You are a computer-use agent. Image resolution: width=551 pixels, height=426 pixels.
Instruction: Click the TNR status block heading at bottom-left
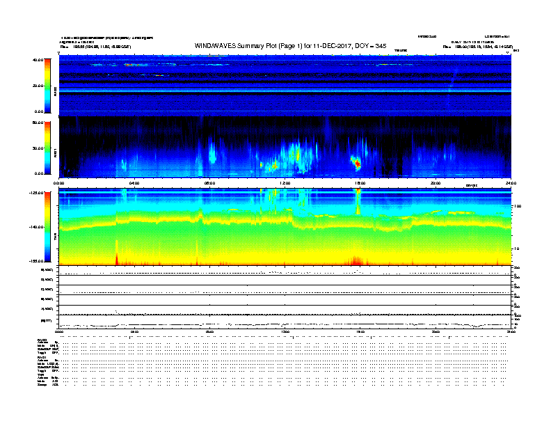coord(40,374)
